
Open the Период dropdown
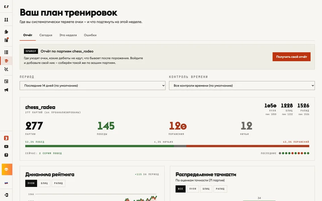pyautogui.click(x=93, y=85)
